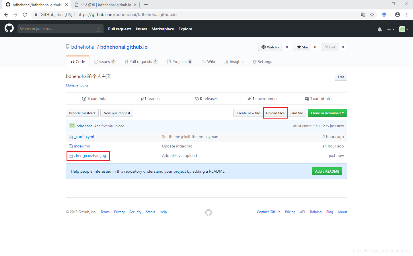Open Issues in the top navigation
Screen dimensions: 413x256
click(x=141, y=29)
